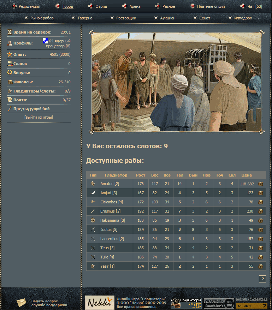Viewport: 272px width, 310px height.
Task: Click the envelope support icon in footer
Action: click(x=22, y=303)
